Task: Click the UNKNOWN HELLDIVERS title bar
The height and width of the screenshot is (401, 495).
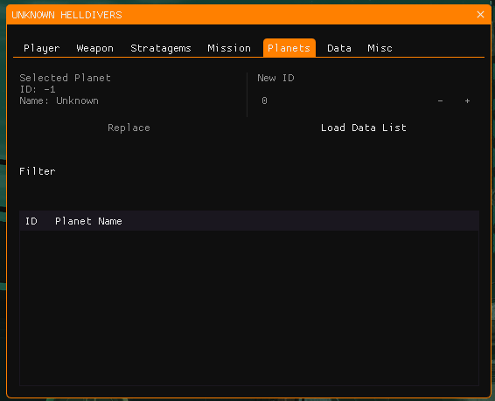Action: 240,15
